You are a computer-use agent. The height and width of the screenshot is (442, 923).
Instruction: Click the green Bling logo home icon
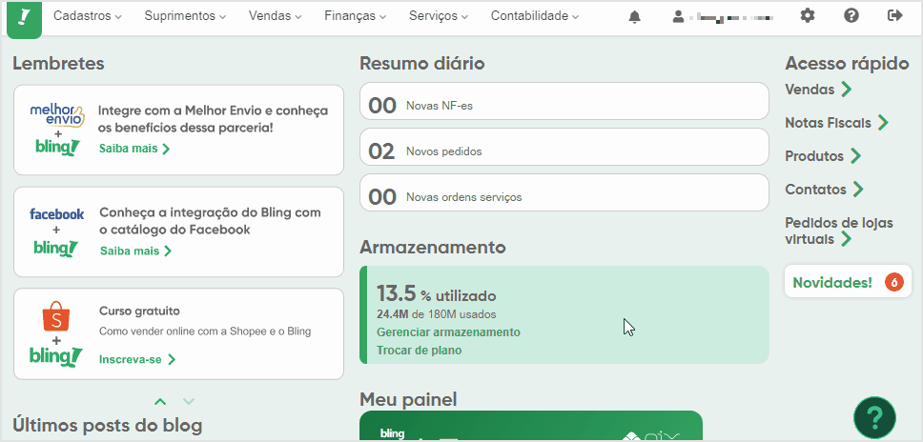pyautogui.click(x=24, y=19)
